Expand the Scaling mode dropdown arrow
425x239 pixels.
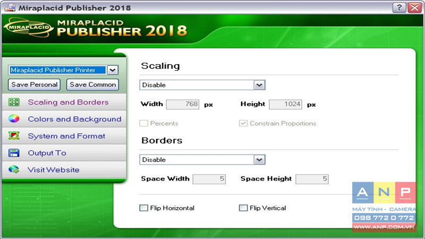[259, 85]
